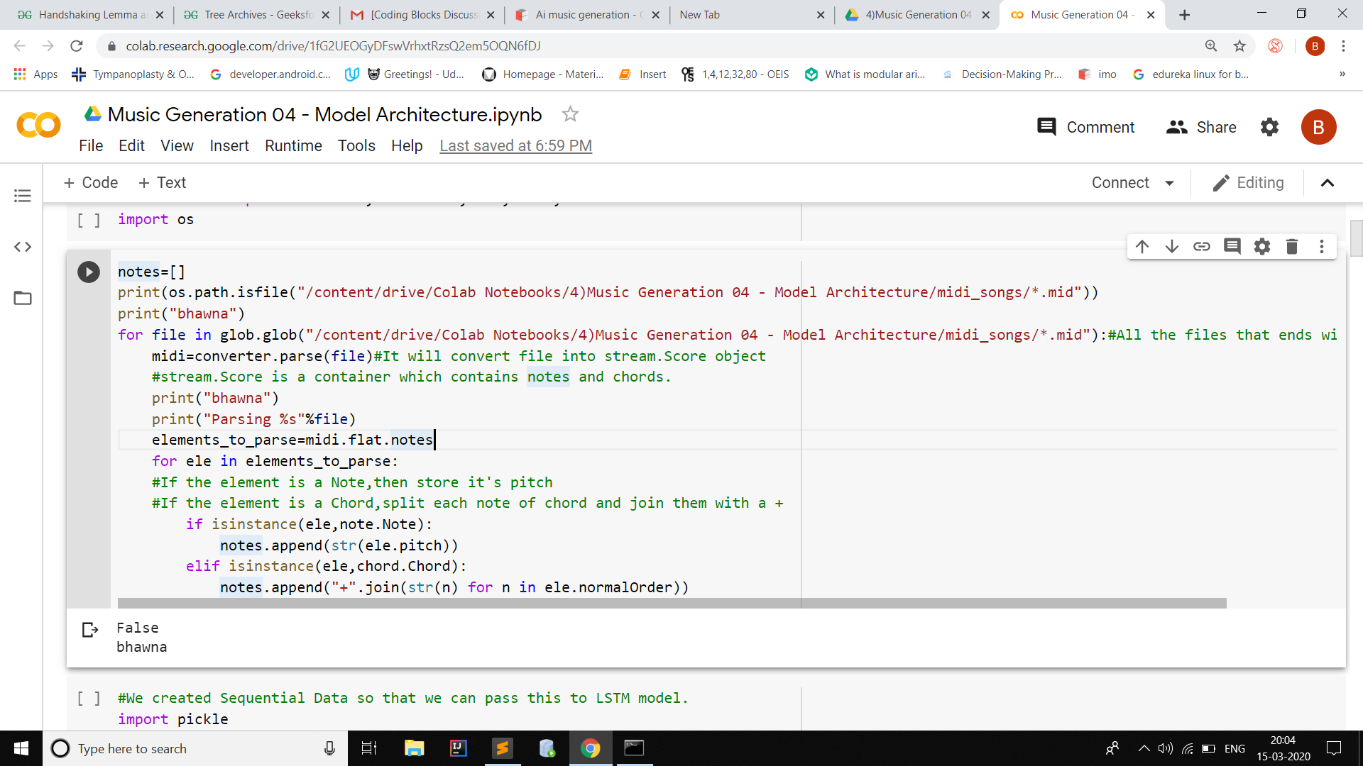Open the Runtime menu

(293, 145)
